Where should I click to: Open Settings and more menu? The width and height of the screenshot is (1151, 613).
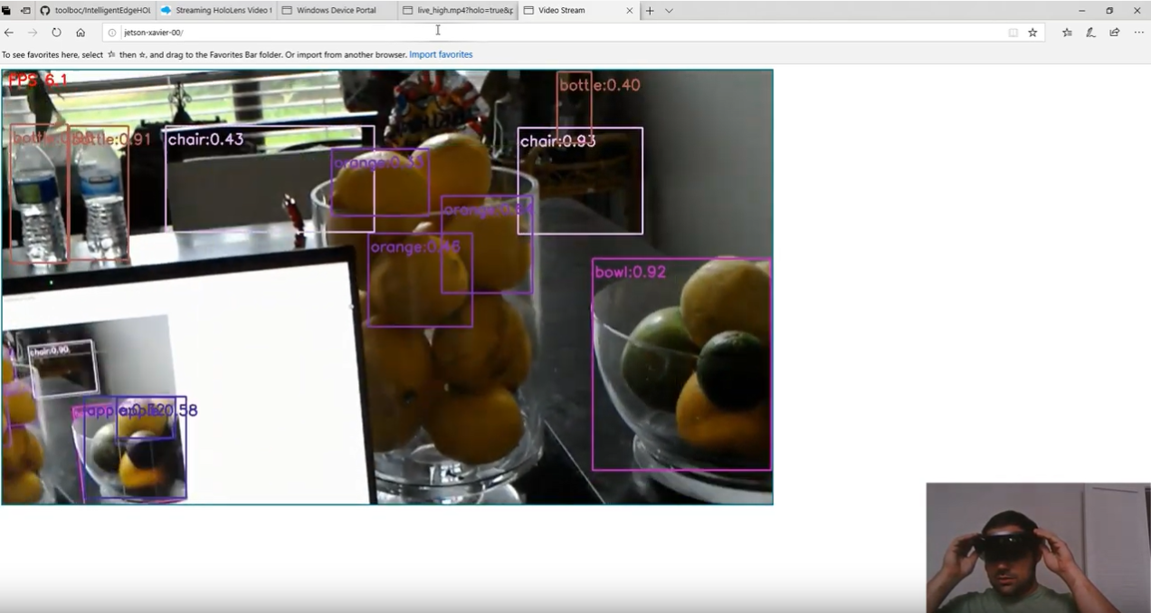coord(1138,33)
